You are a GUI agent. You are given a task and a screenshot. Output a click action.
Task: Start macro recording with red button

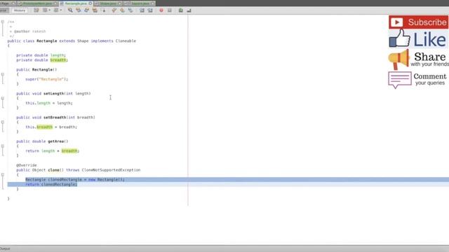click(161, 10)
